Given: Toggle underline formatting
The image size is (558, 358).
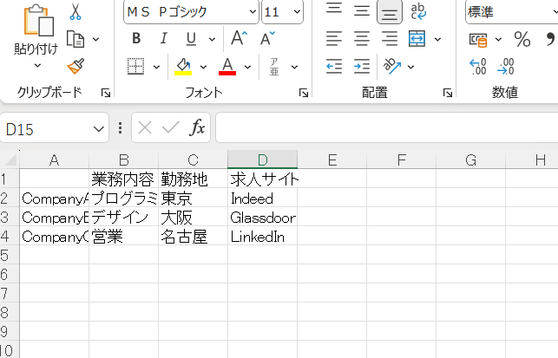Looking at the screenshot, I should 191,38.
